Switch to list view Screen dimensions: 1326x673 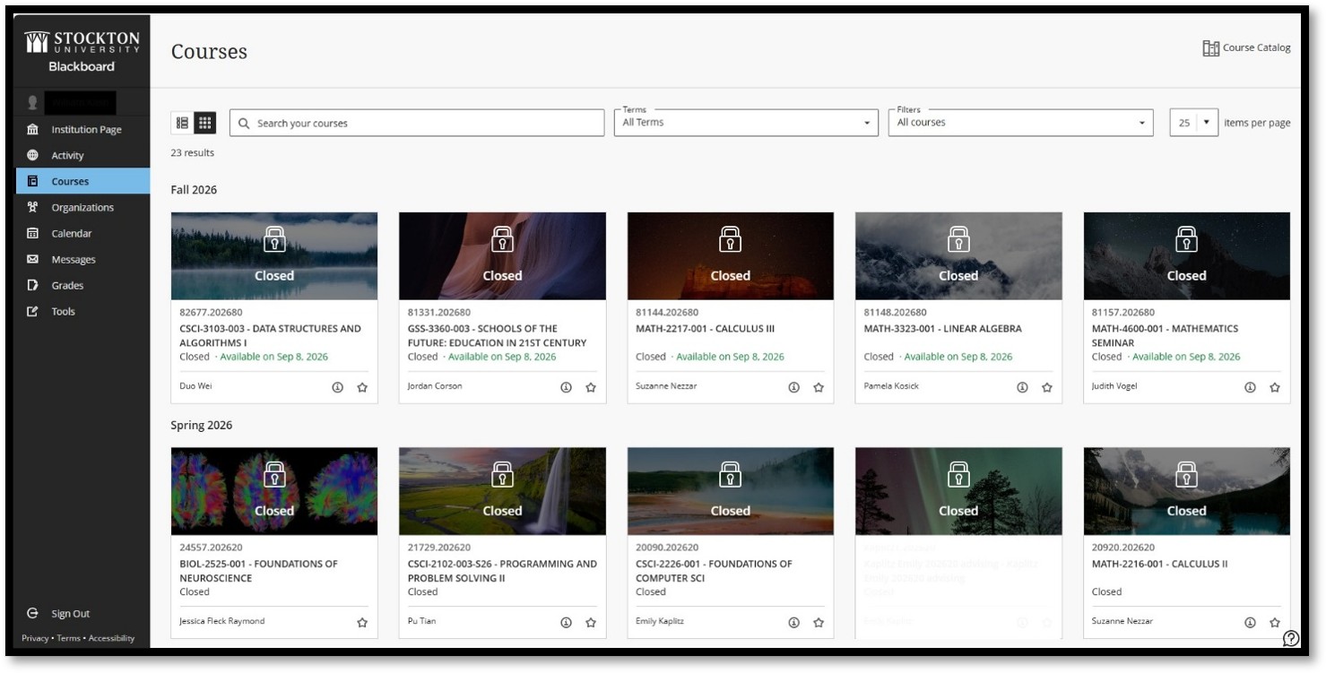coord(182,123)
